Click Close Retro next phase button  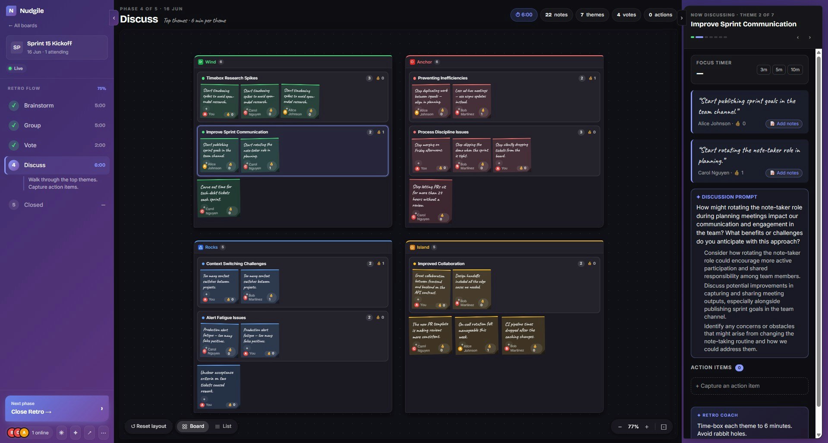click(x=57, y=408)
